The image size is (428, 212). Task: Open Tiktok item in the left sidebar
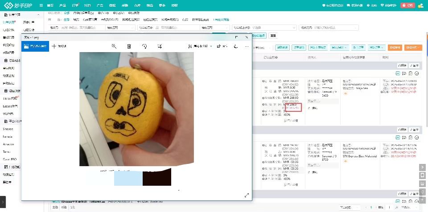tap(10, 98)
